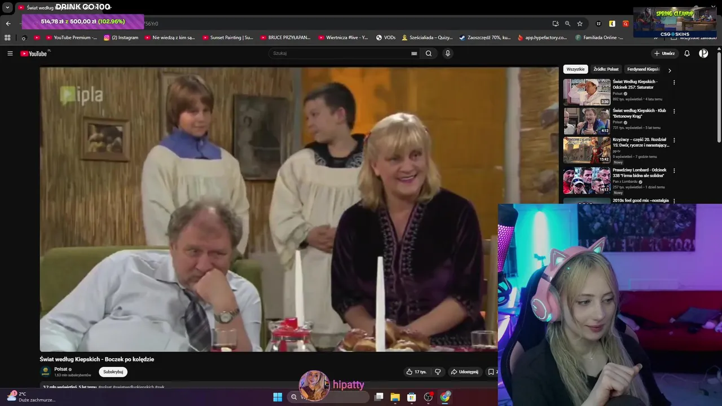Show more filter chips with the right chevron
Viewport: 722px width, 406px height.
(x=670, y=70)
